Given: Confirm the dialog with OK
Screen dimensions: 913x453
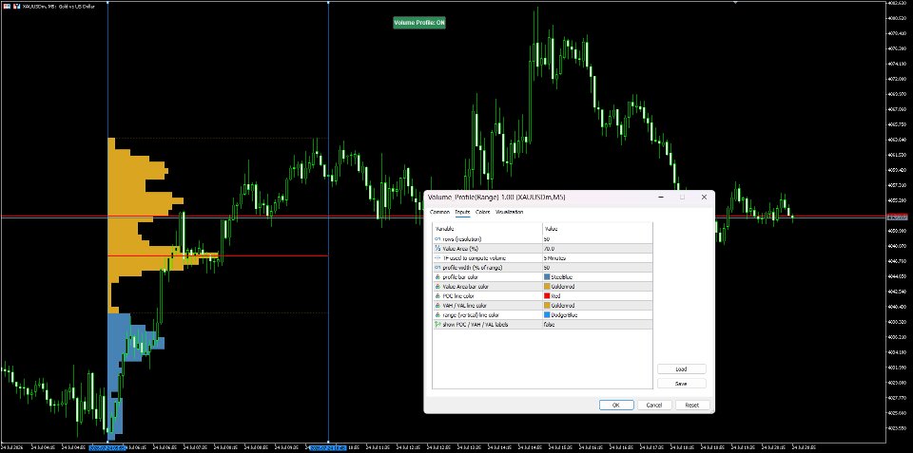Looking at the screenshot, I should tap(616, 406).
